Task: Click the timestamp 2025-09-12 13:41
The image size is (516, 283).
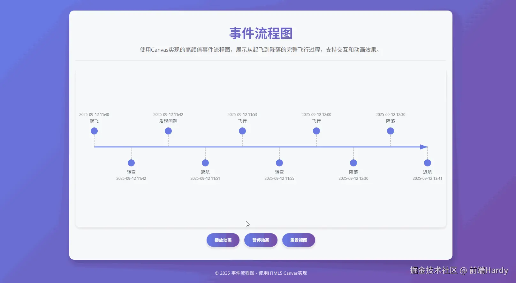Action: click(x=428, y=179)
